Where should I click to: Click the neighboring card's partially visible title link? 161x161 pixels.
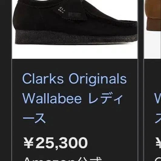click(x=158, y=108)
